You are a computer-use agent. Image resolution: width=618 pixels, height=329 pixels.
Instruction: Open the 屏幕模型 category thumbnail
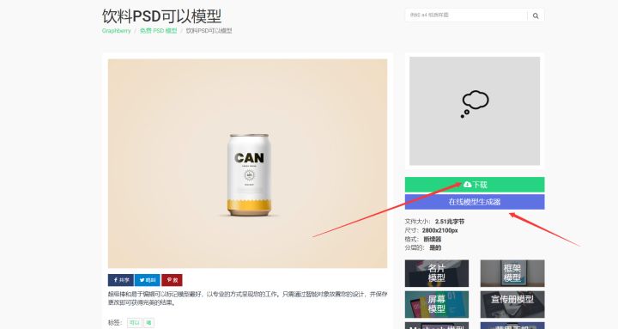(x=437, y=304)
